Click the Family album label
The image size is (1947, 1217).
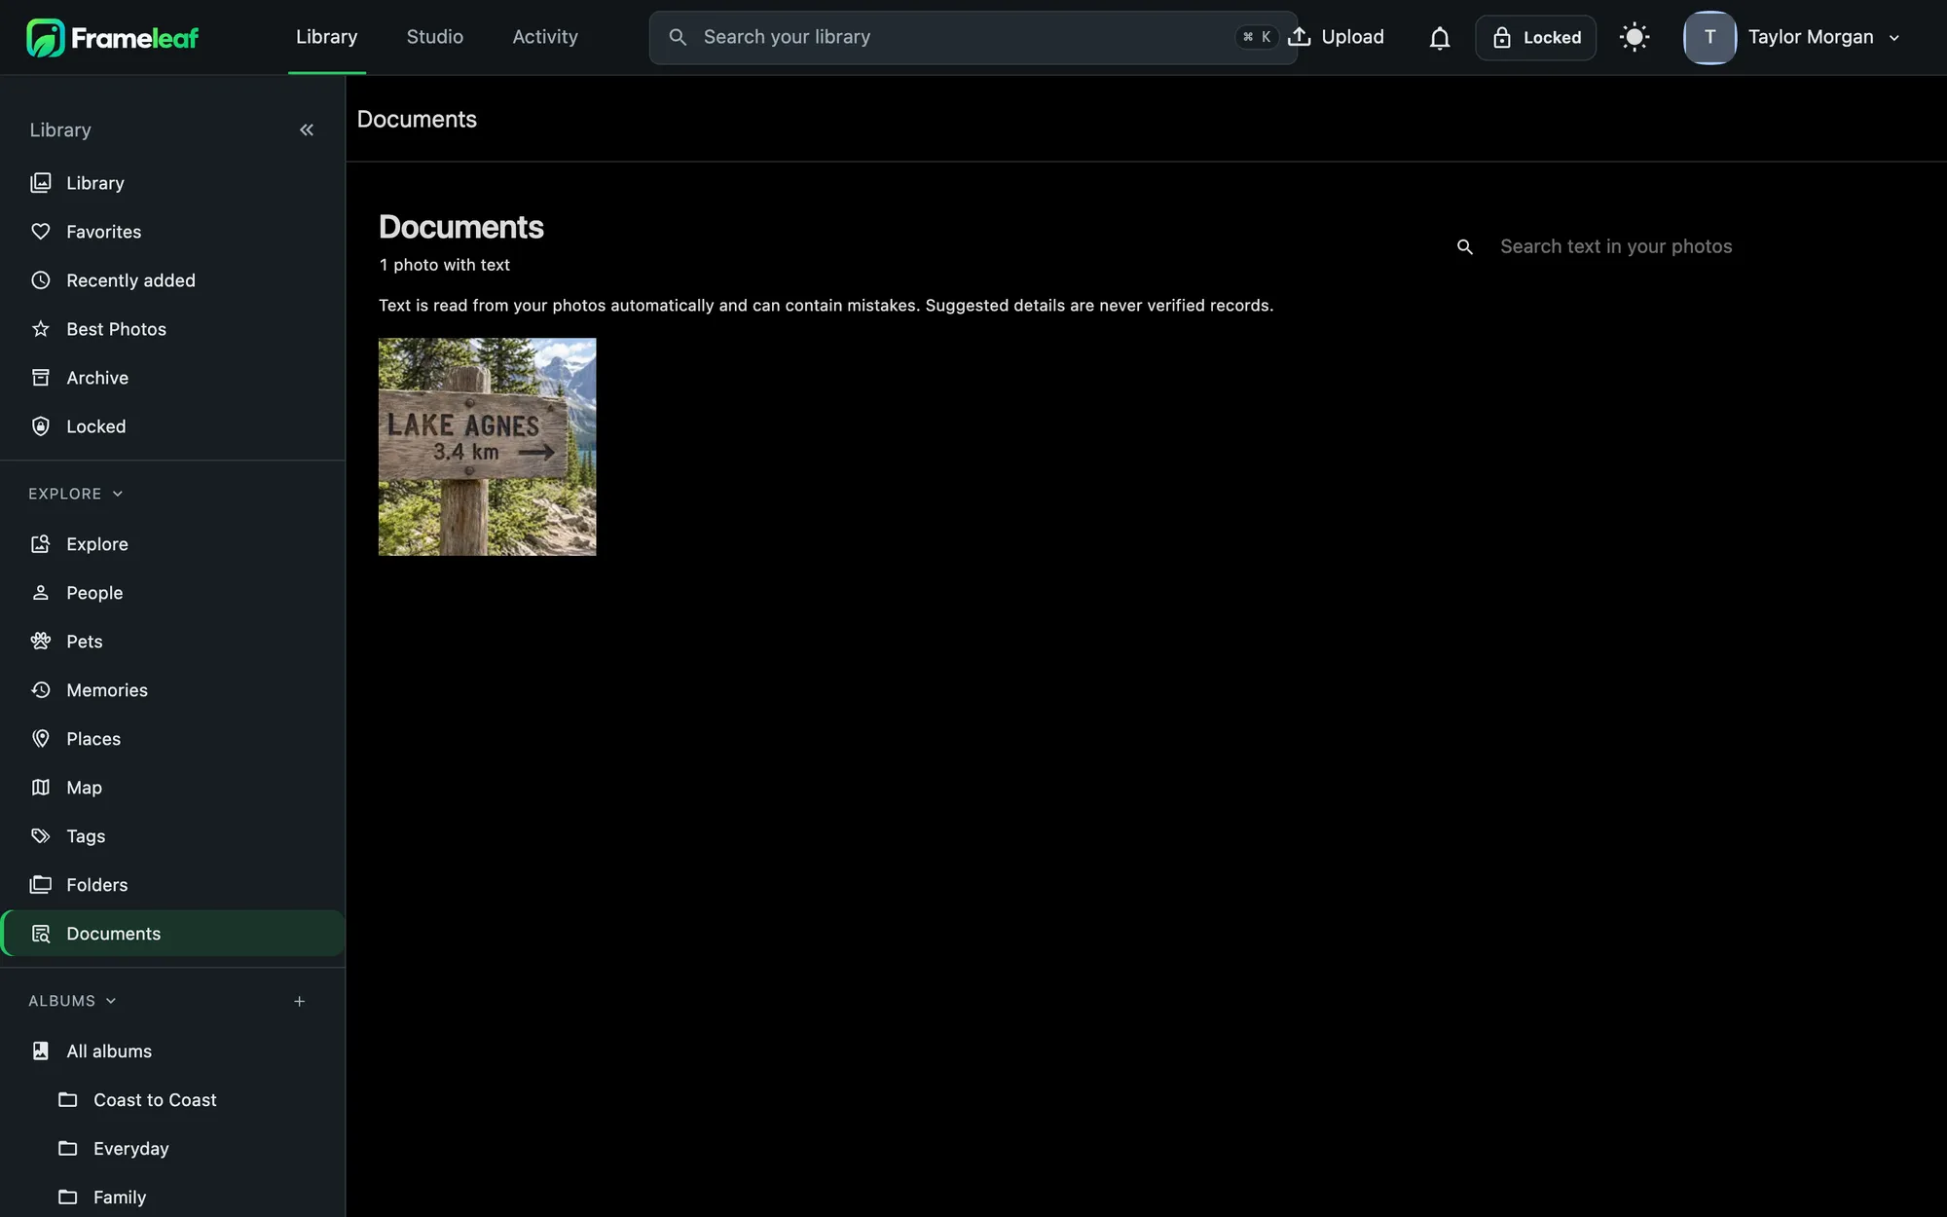pos(120,1198)
